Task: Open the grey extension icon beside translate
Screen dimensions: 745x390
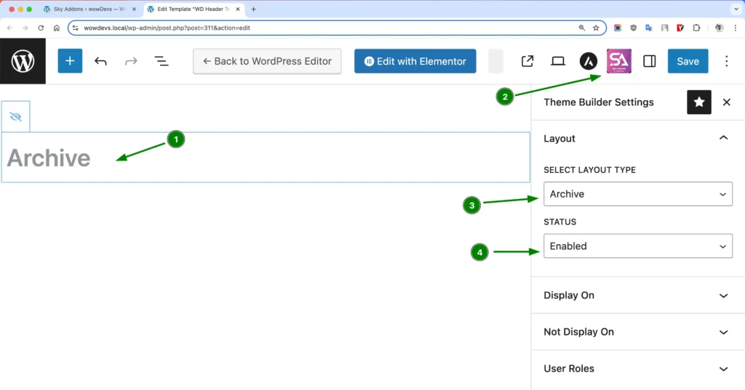Action: coord(665,28)
